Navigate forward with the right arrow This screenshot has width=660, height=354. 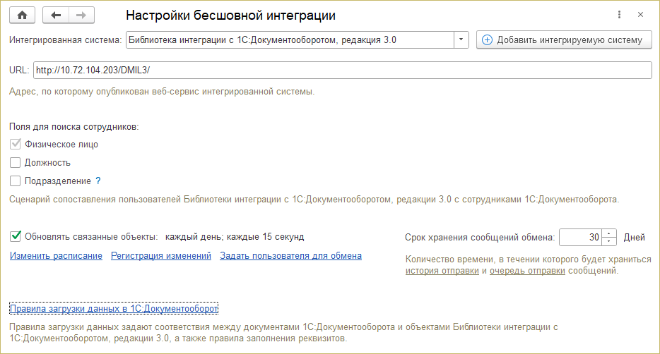click(81, 15)
